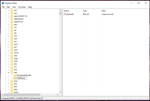Select the .arj key folder icon

12,30
